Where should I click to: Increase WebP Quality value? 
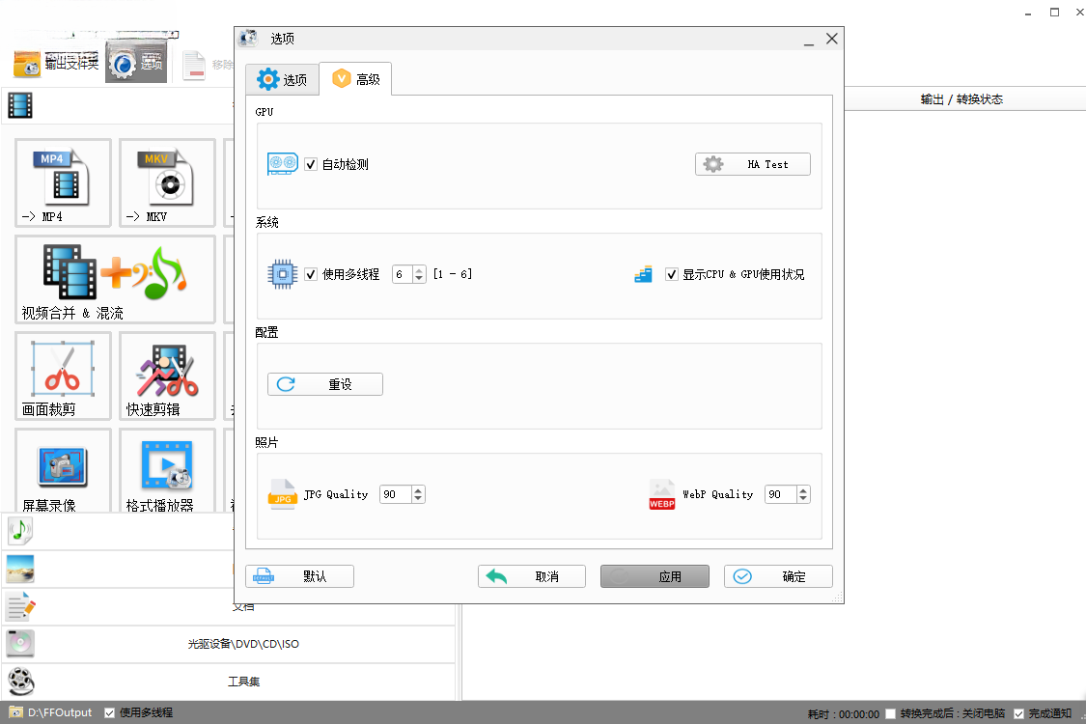[x=803, y=490]
